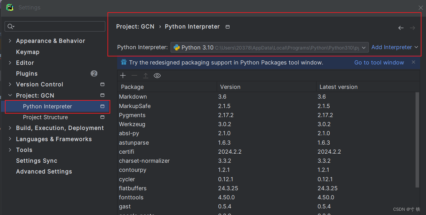Expand the Editor section
Viewport: 426px width, 215px height.
pos(10,63)
